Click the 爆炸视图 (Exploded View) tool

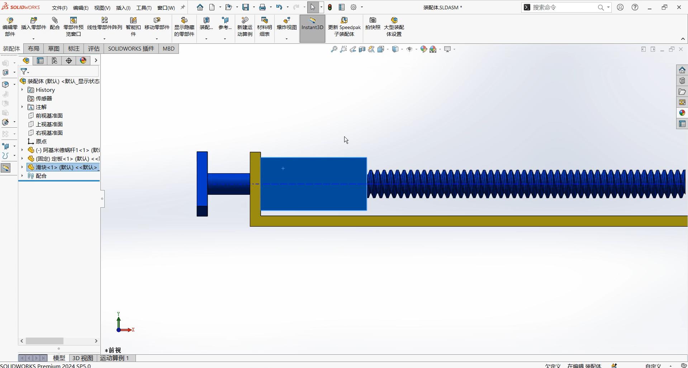pos(287,24)
